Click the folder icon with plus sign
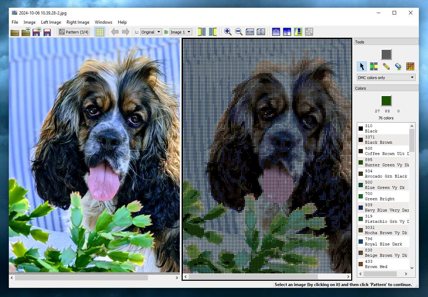Image resolution: width=428 pixels, height=297 pixels. (25, 32)
